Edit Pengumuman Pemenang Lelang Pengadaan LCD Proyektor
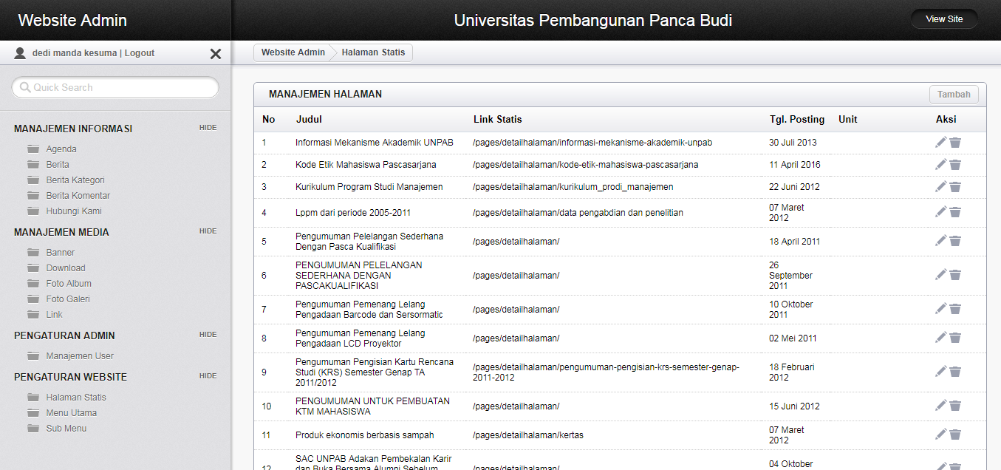1001x470 pixels. pos(940,338)
